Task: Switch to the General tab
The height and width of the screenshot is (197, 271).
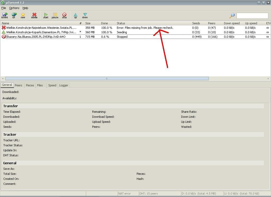Action: pyautogui.click(x=7, y=85)
